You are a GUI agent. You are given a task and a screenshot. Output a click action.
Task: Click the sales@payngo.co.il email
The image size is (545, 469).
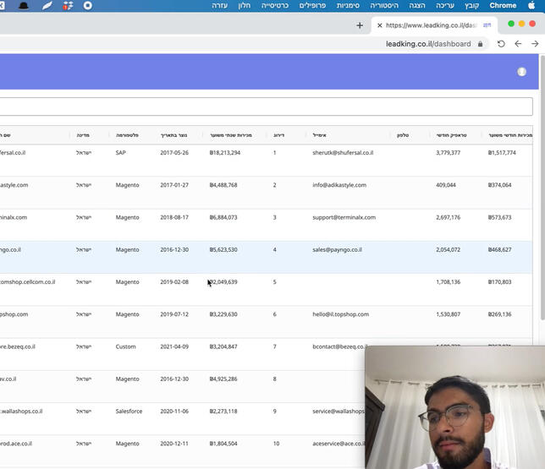[x=337, y=250]
